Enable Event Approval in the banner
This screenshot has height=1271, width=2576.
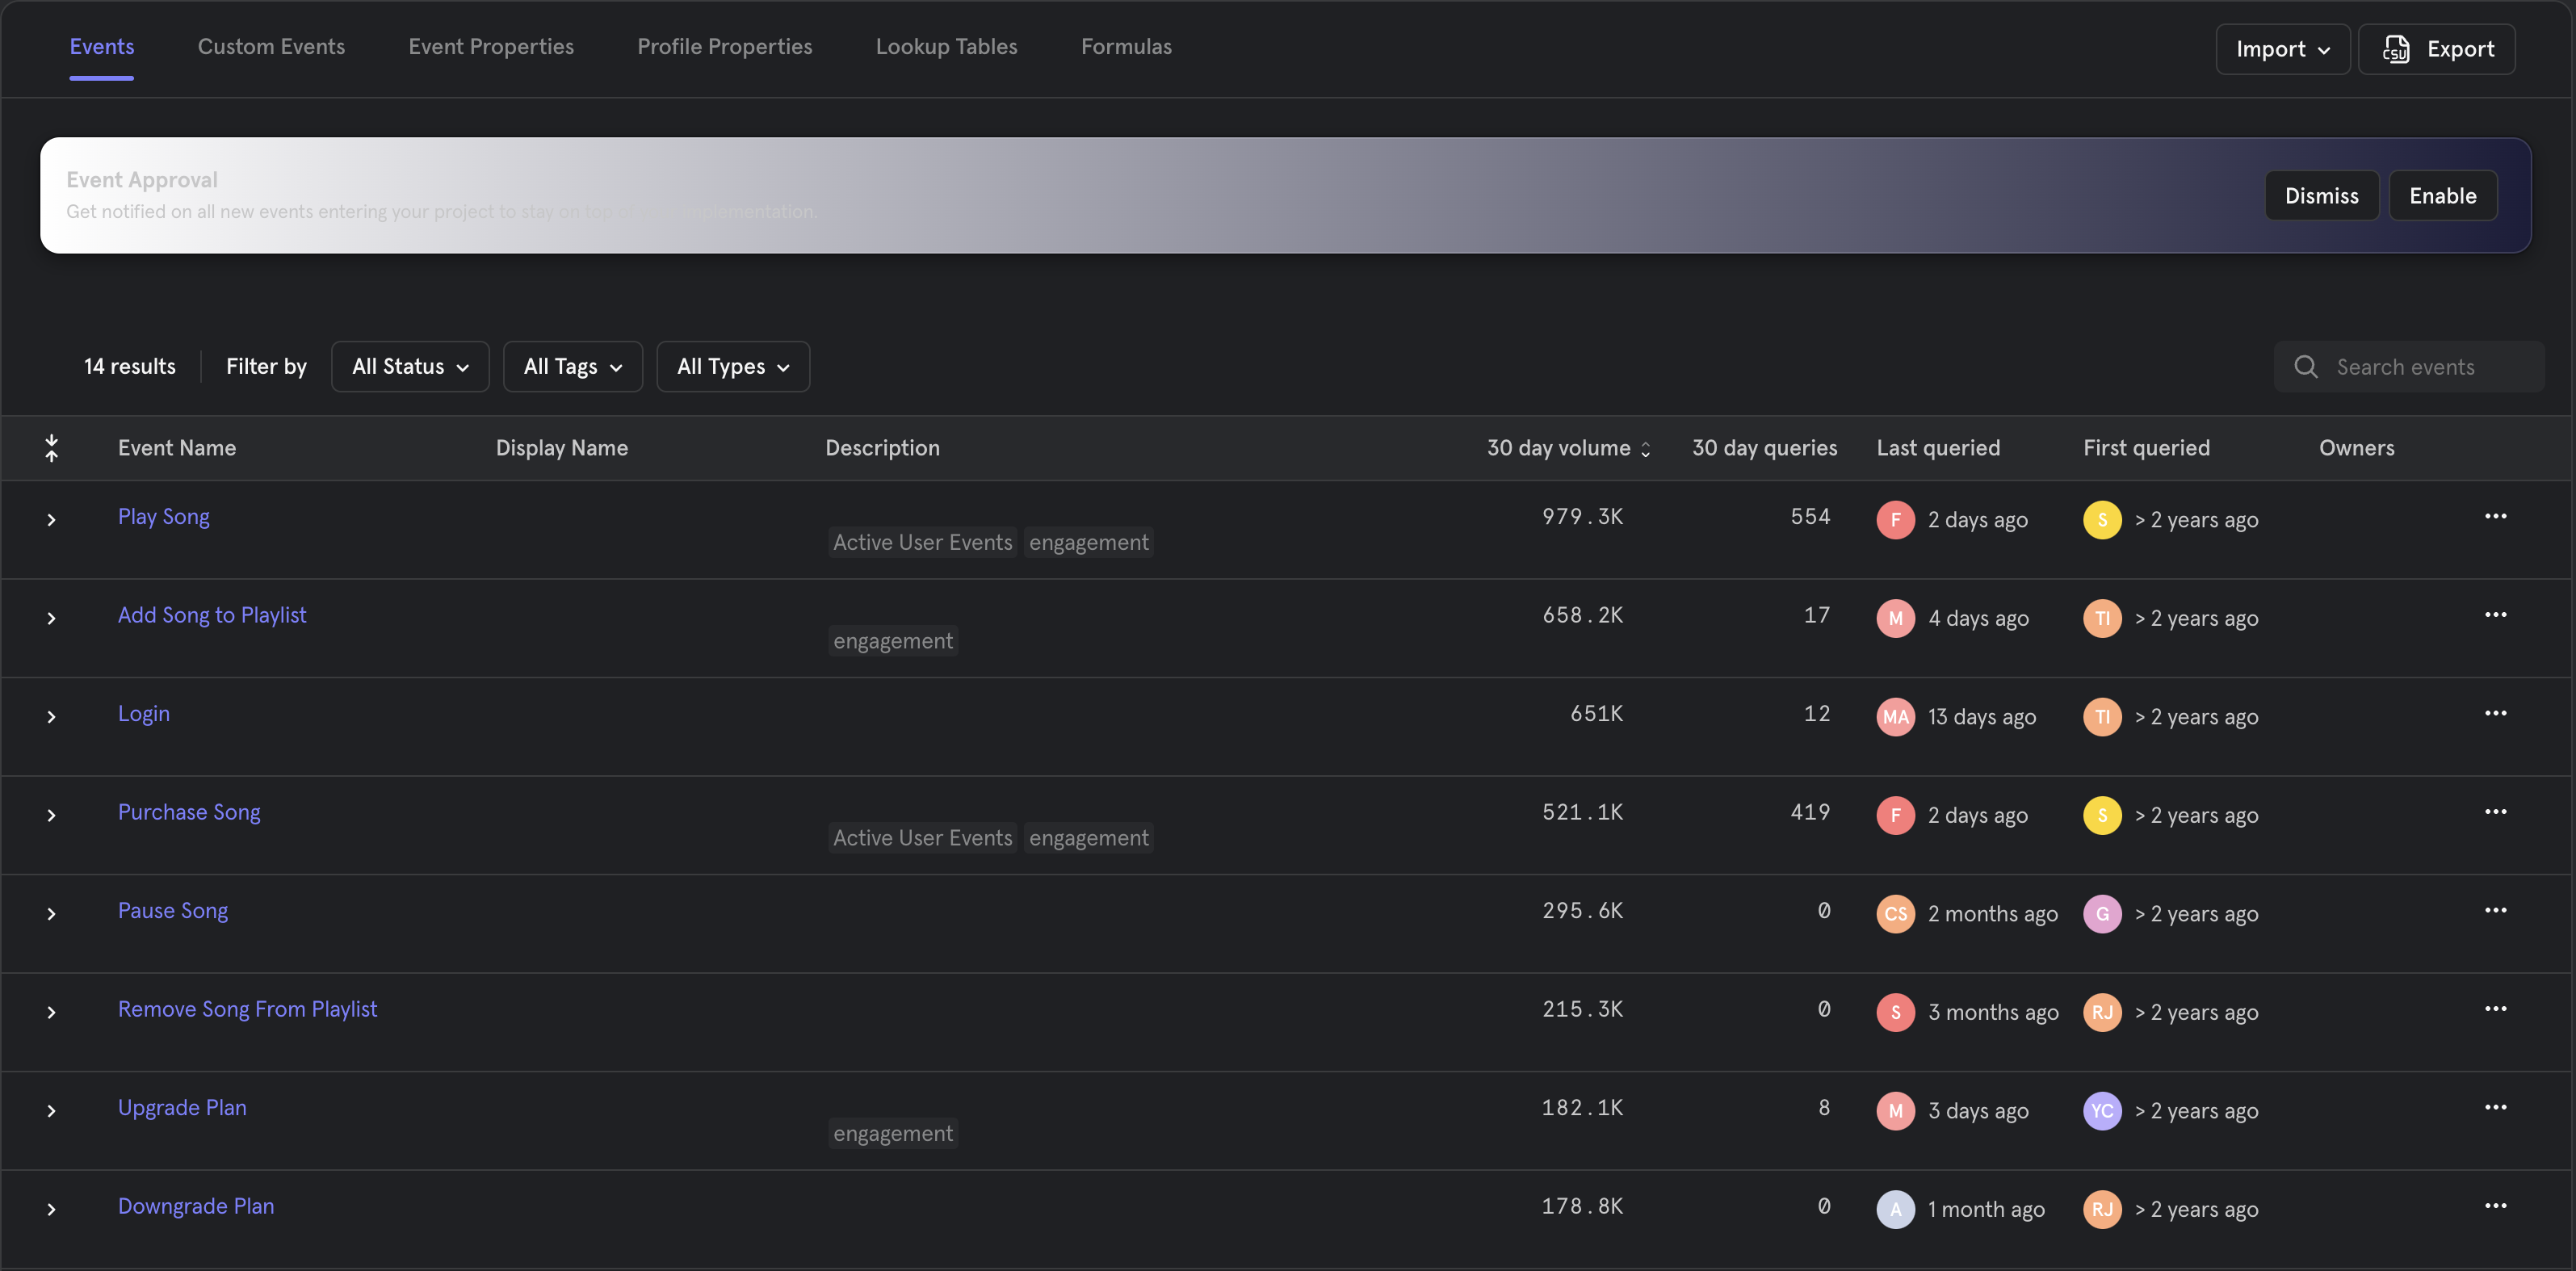click(x=2442, y=195)
